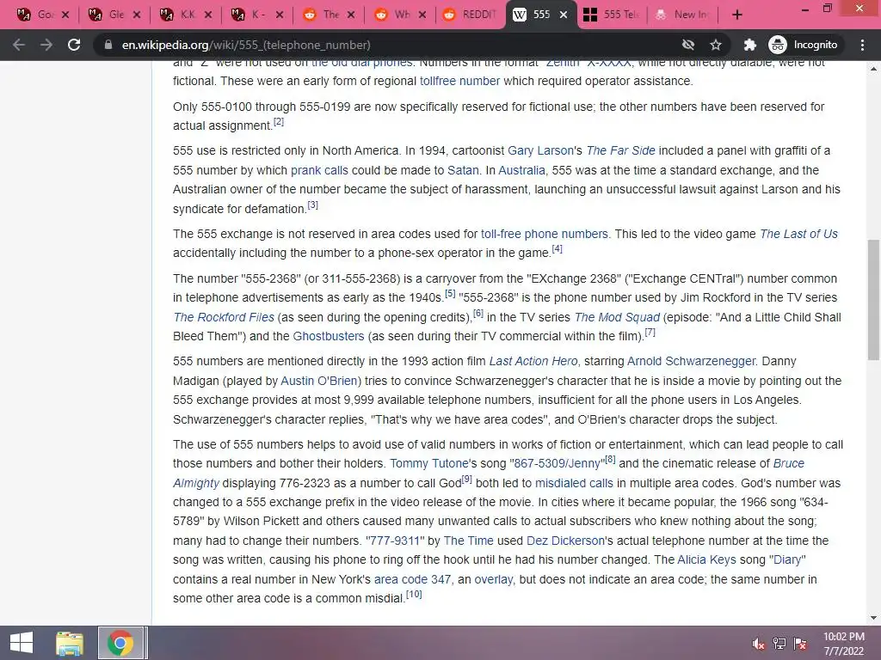Open the 'toll-free phone numbers' link
Screen dimensions: 881x660
click(x=544, y=234)
